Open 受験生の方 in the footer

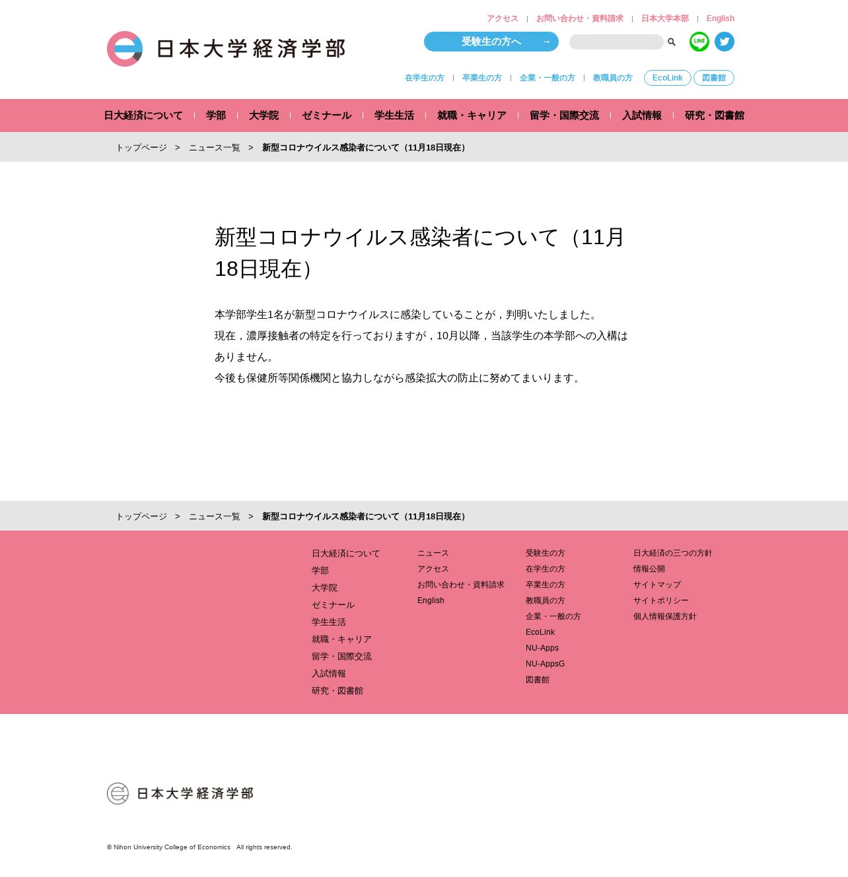[546, 553]
